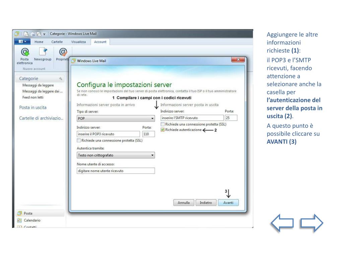The height and width of the screenshot is (257, 343).
Task: Click the outgoing port field showing 25
Action: point(231,118)
